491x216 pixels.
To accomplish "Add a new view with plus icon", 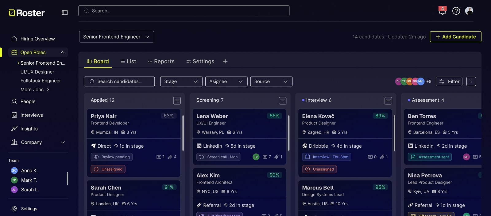I will 225,61.
